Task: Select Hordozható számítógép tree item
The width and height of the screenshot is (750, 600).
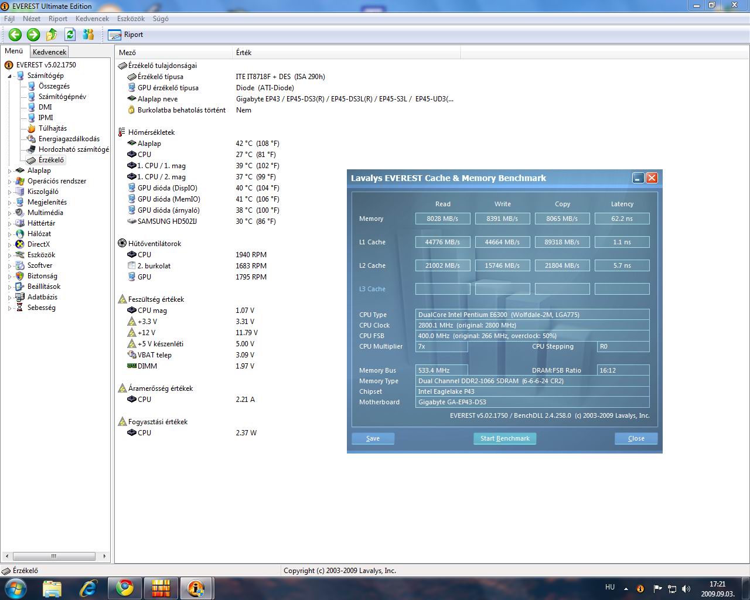Action: coord(73,149)
